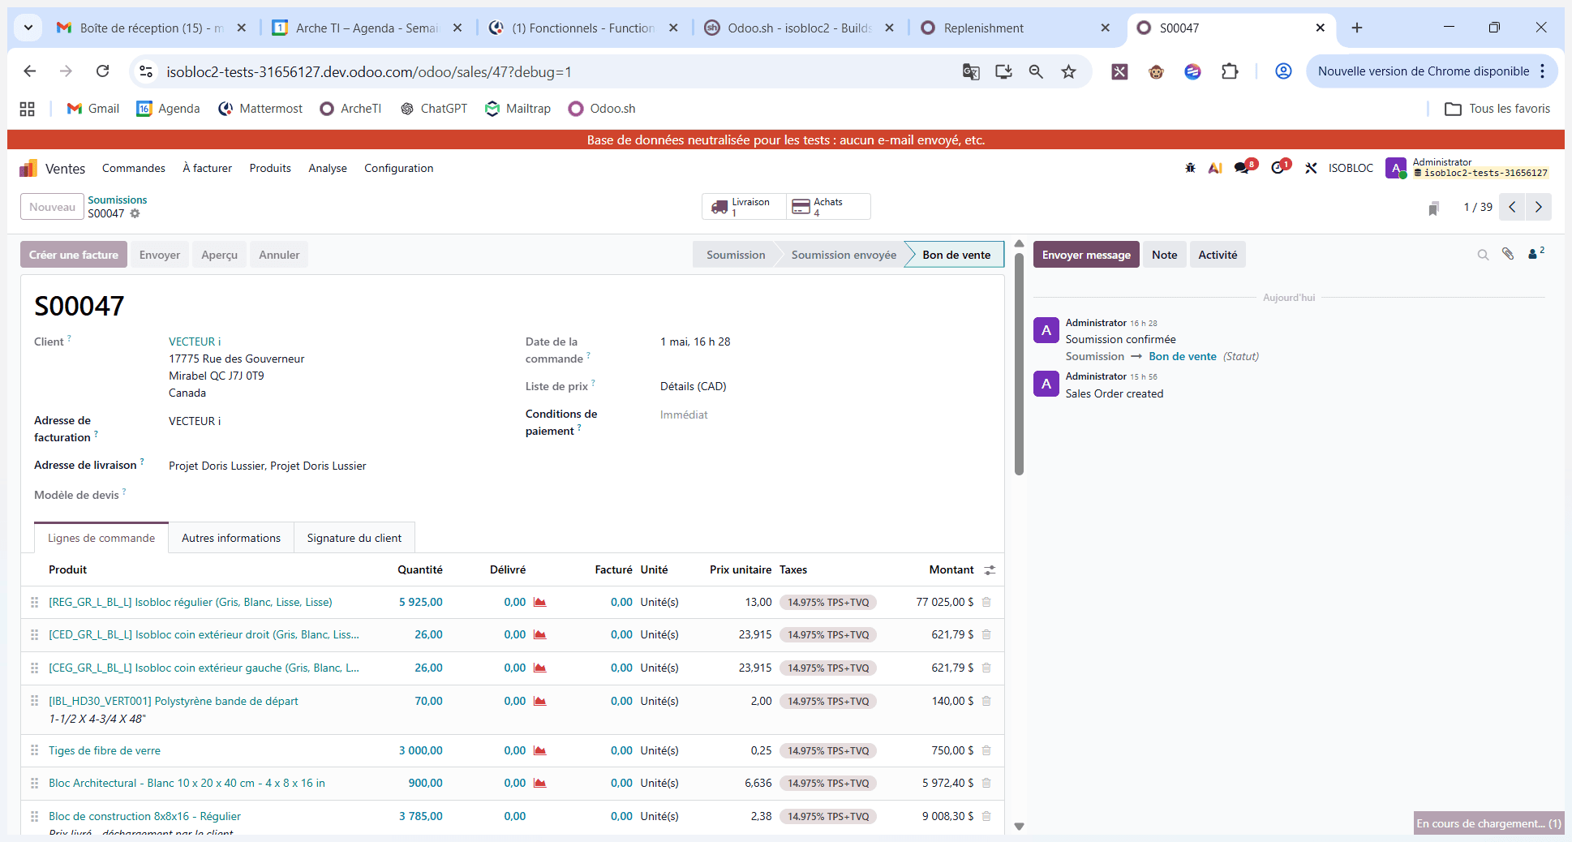
Task: Show followers icon with count 2
Action: coord(1536,253)
